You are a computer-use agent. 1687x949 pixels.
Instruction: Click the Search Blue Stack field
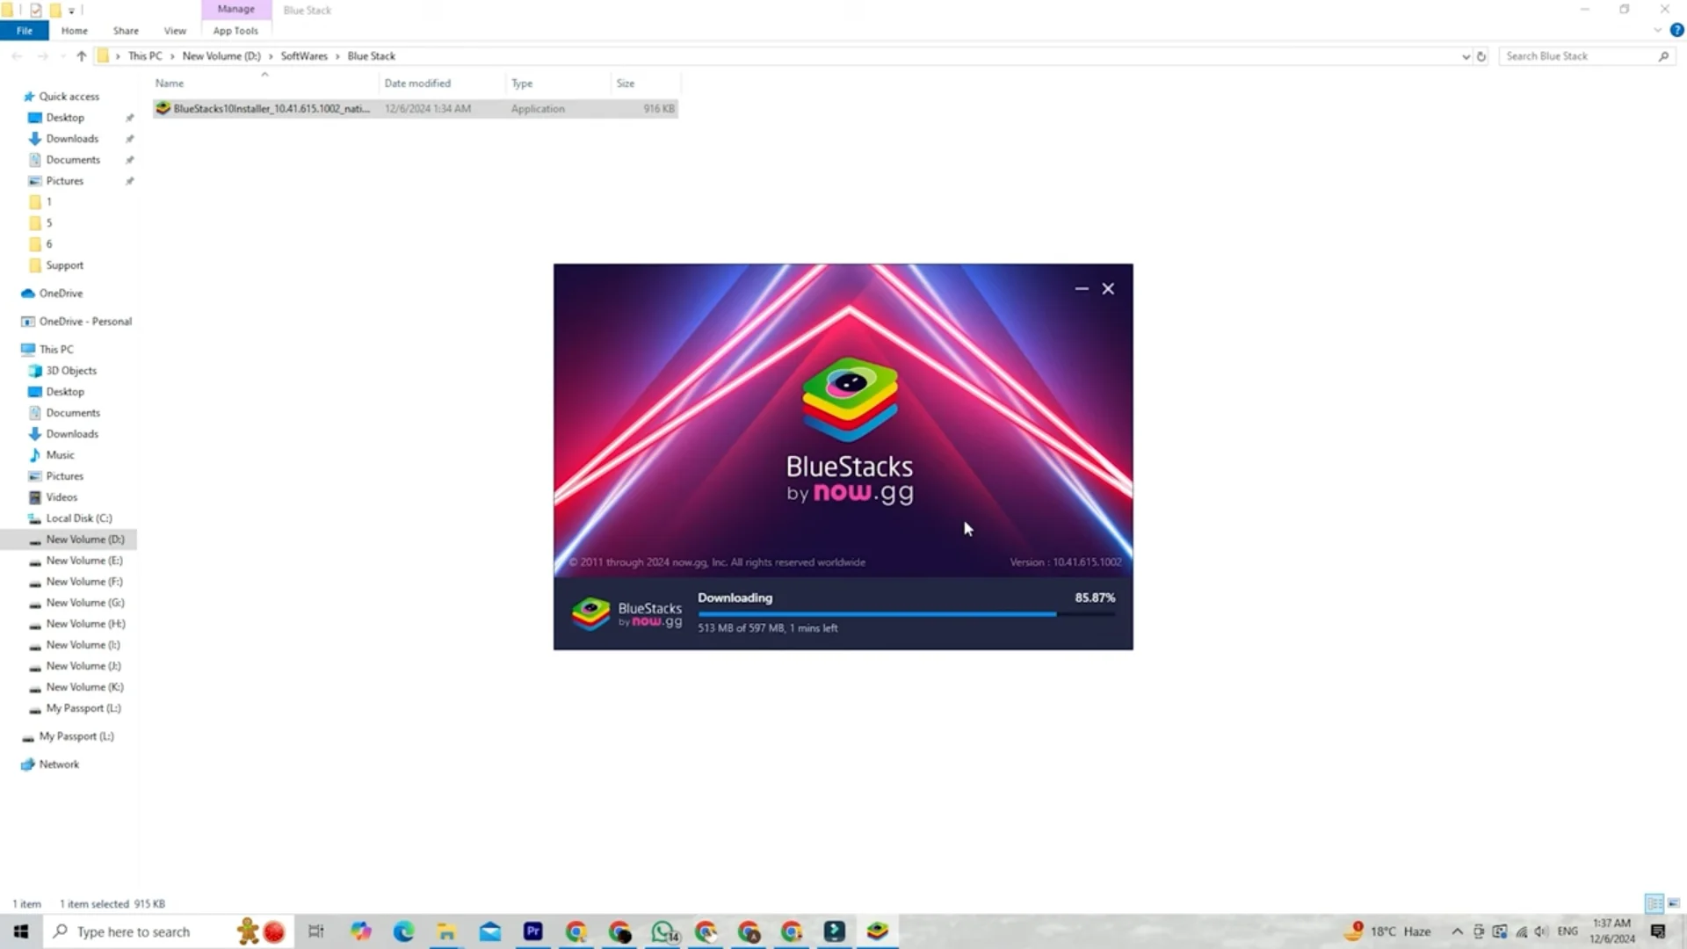click(1577, 56)
